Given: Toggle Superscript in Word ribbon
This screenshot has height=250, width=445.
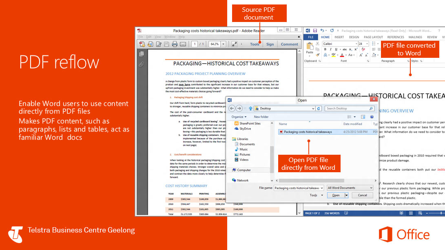Looking at the screenshot, I should (356, 49).
